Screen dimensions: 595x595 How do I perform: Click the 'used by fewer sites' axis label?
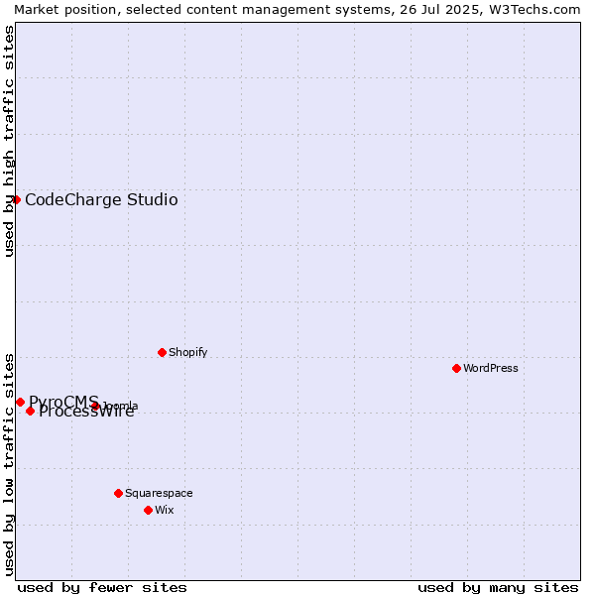(102, 588)
